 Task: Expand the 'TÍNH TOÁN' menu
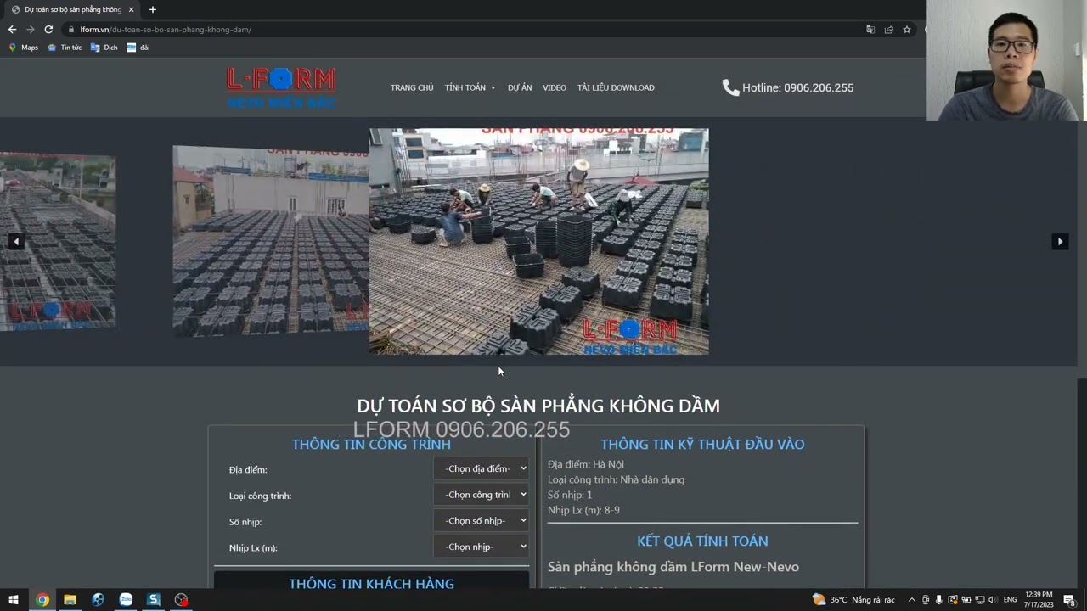point(470,87)
